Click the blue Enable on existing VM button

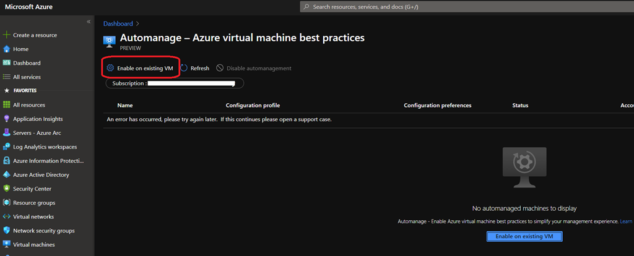tap(524, 237)
